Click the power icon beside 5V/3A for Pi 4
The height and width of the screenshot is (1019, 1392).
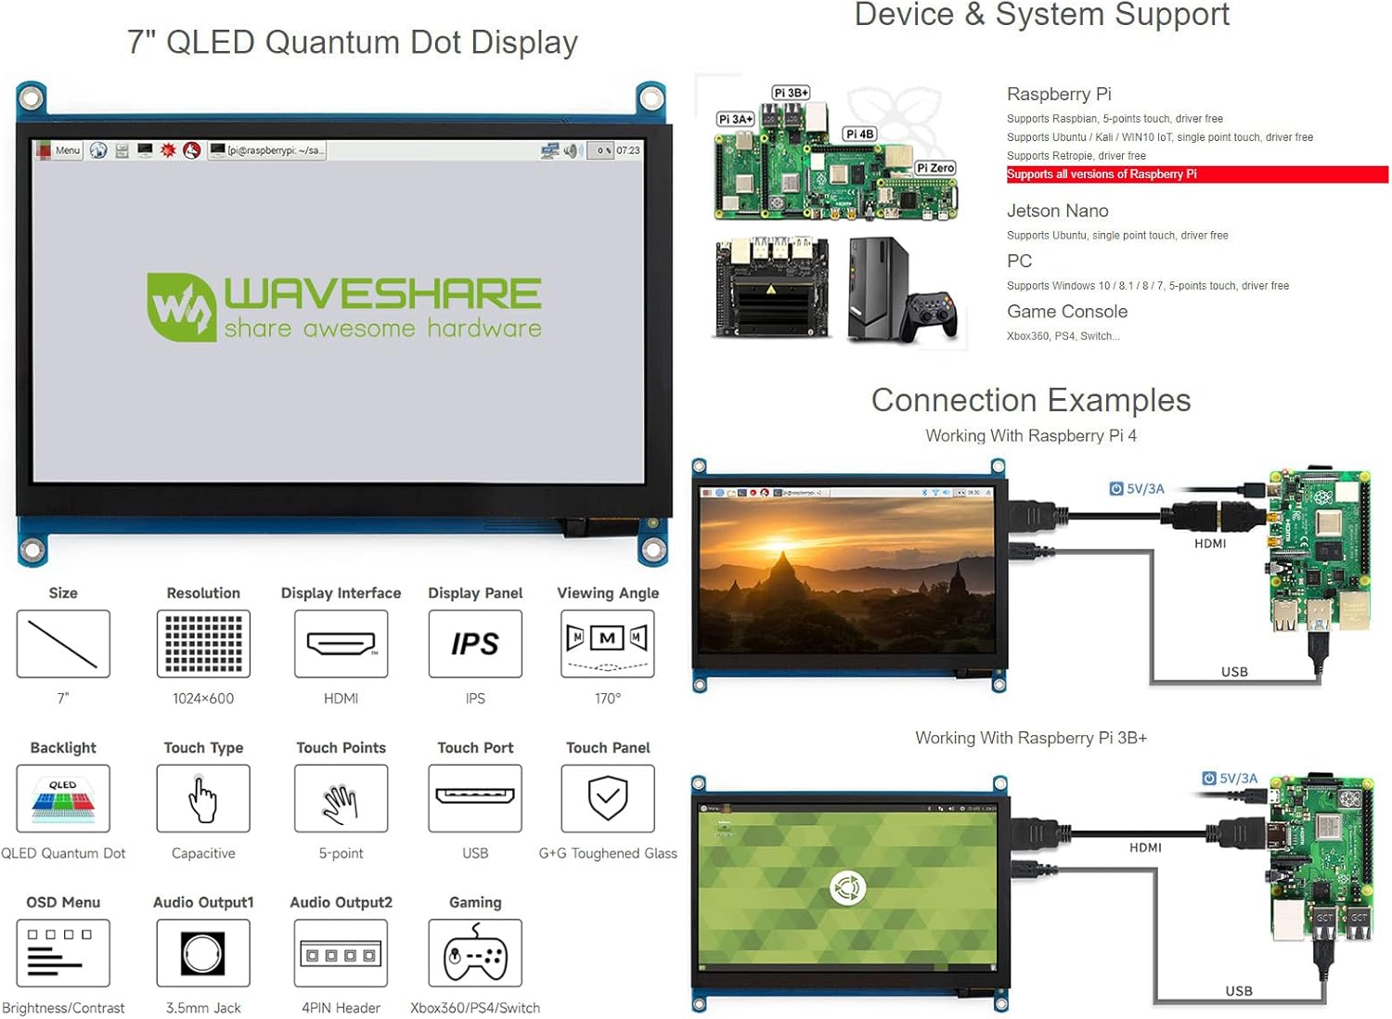(1116, 489)
